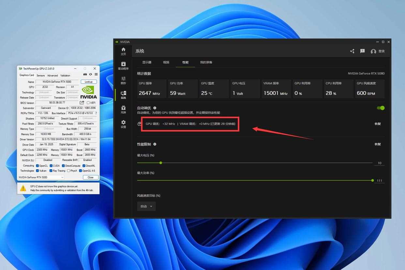Switch to the Sensors tab in GPU-Z
405x270 pixels.
pyautogui.click(x=40, y=75)
